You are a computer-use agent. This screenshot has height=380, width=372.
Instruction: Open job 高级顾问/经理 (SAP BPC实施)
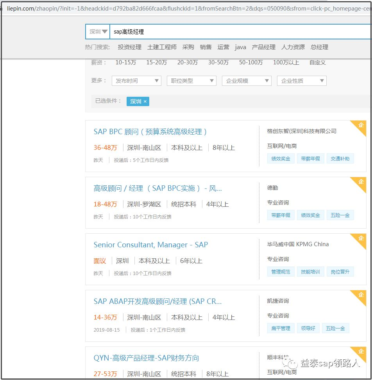(x=158, y=188)
